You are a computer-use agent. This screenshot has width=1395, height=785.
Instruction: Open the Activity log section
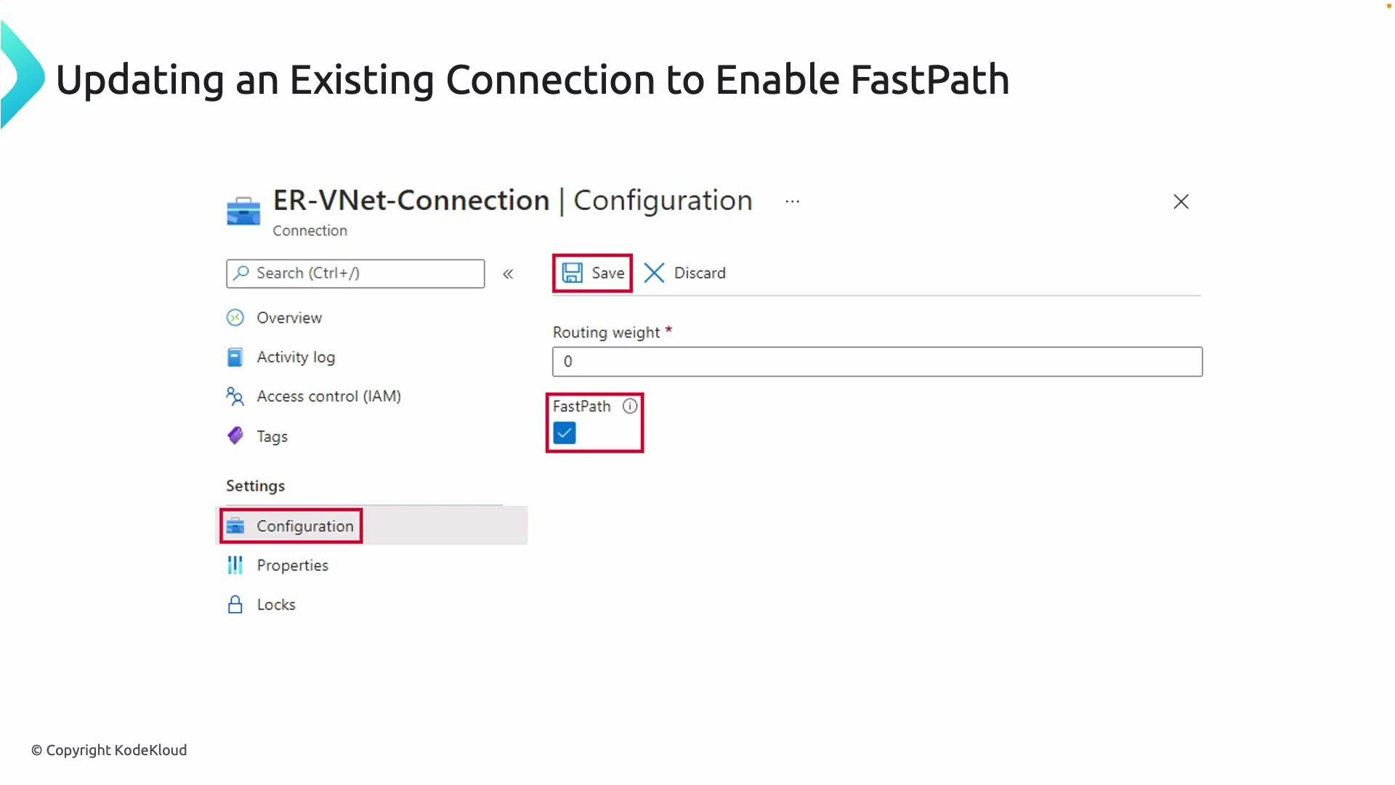[295, 357]
